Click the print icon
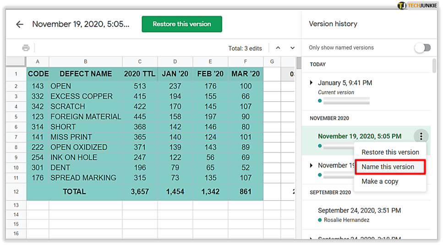 (x=26, y=48)
